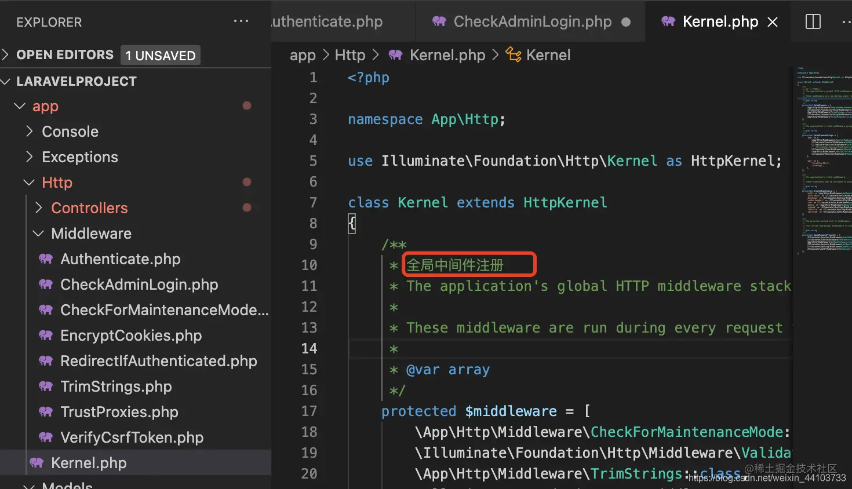Click 'Http' in the breadcrumb
The height and width of the screenshot is (489, 852).
coord(350,55)
